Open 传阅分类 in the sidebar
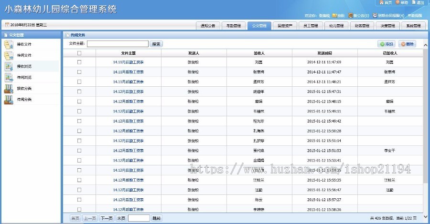 coord(24,100)
